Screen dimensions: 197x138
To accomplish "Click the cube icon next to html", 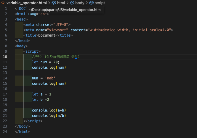I will [x=54, y=3].
